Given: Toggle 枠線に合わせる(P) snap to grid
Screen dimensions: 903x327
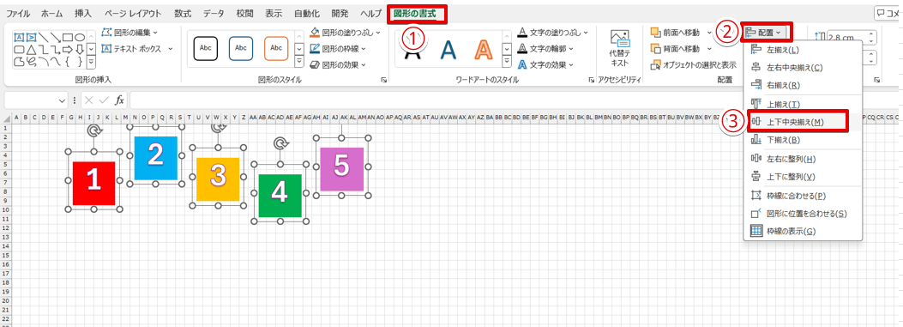Looking at the screenshot, I should tap(803, 196).
